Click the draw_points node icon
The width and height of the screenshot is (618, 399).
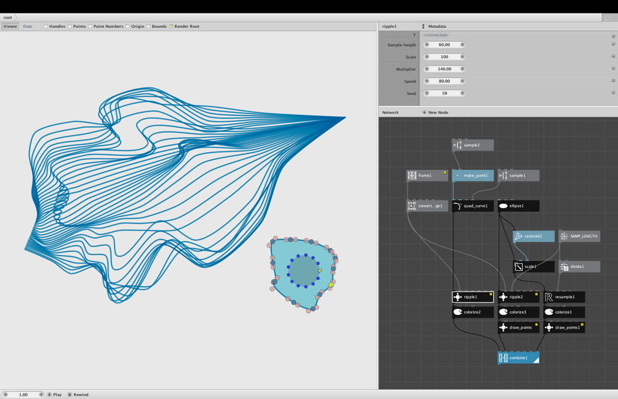pyautogui.click(x=503, y=327)
